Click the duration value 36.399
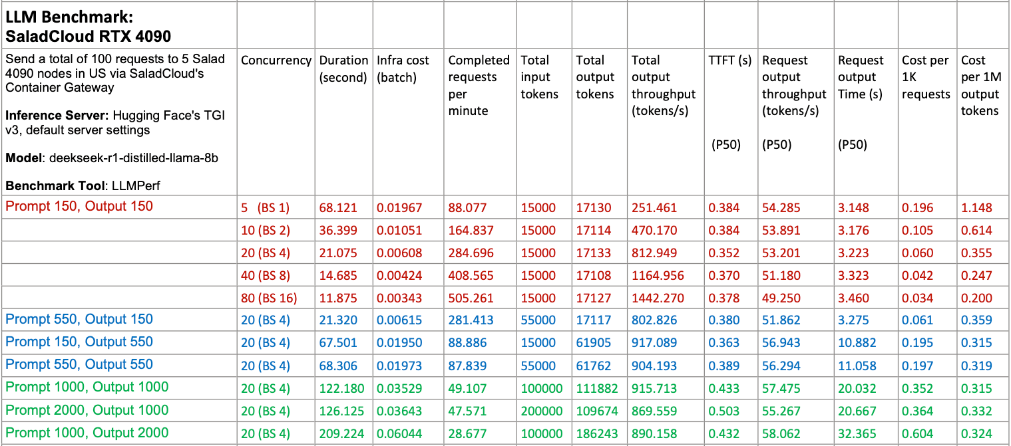This screenshot has width=1011, height=446. pyautogui.click(x=338, y=231)
